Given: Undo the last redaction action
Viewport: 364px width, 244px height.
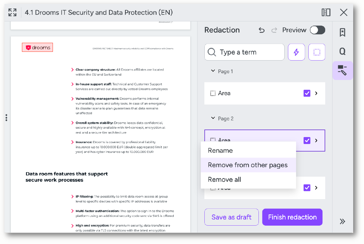Looking at the screenshot, I should [x=262, y=30].
